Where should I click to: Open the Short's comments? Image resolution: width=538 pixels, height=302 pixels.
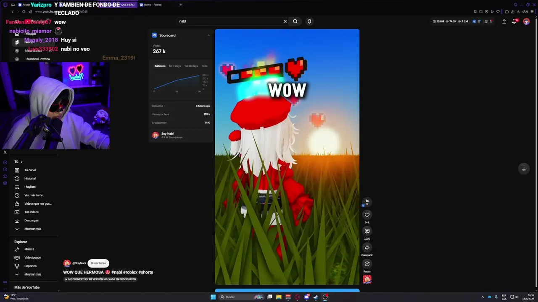[367, 231]
